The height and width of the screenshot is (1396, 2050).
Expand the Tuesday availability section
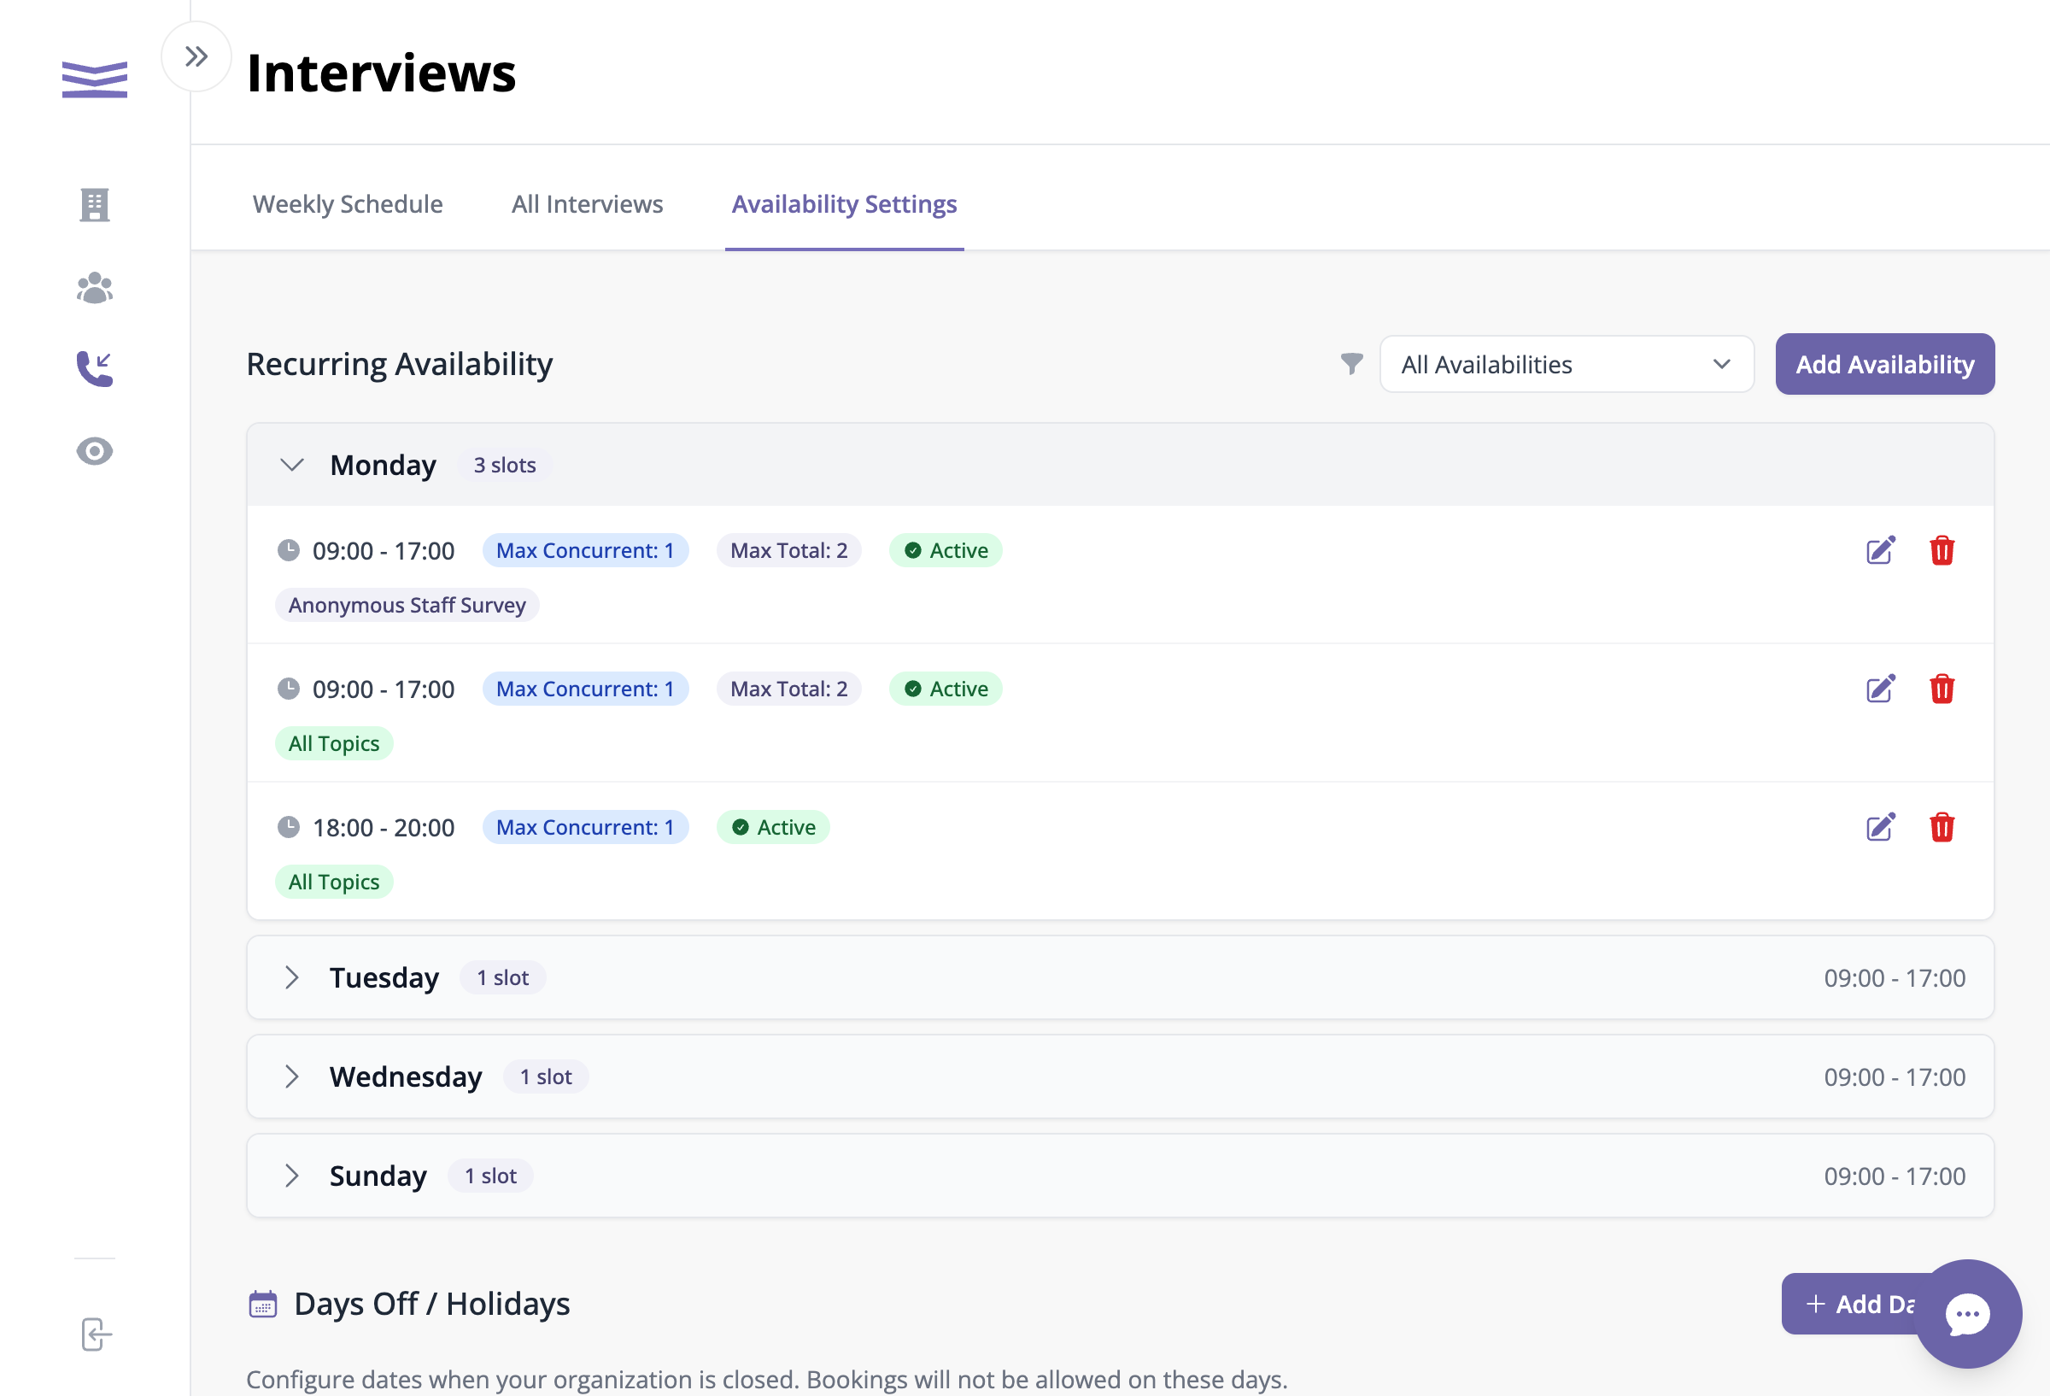tap(292, 977)
